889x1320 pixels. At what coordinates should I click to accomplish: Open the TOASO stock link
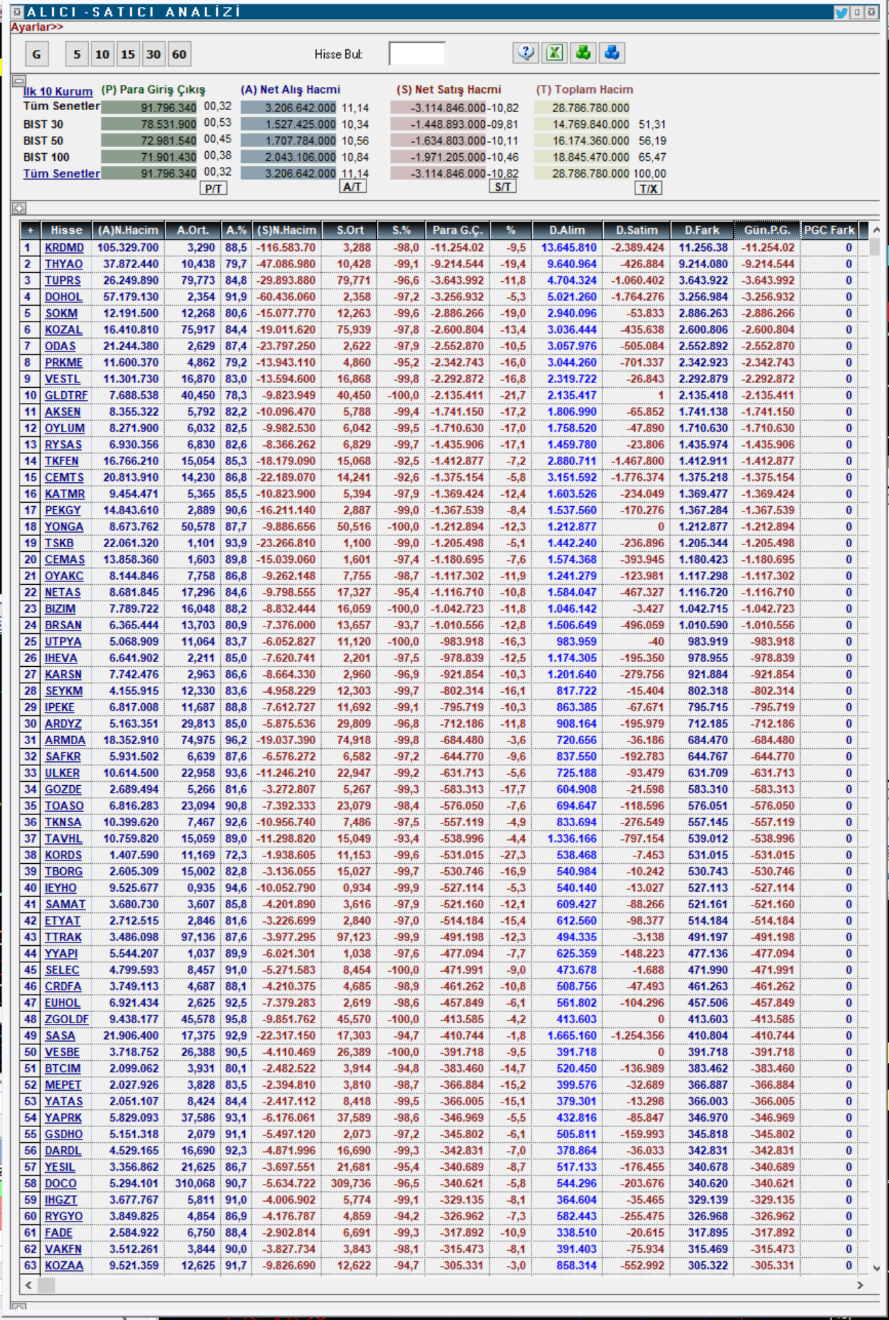64,806
